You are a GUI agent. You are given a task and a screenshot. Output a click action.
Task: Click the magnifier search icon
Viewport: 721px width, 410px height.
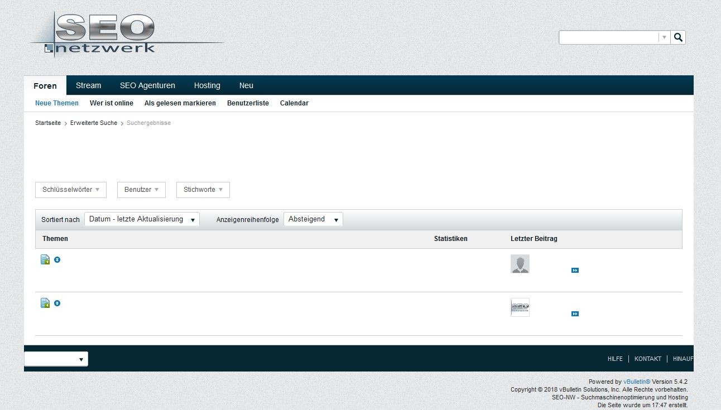pos(678,37)
